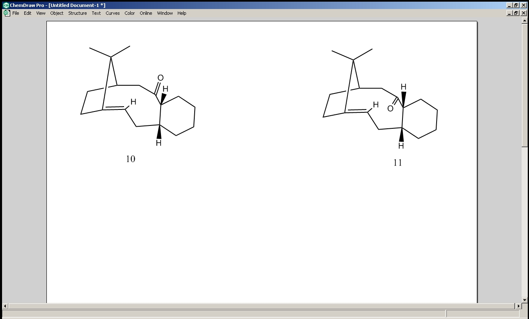Click the horizontal scrollbar left arrow
Image resolution: width=529 pixels, height=319 pixels.
5,306
